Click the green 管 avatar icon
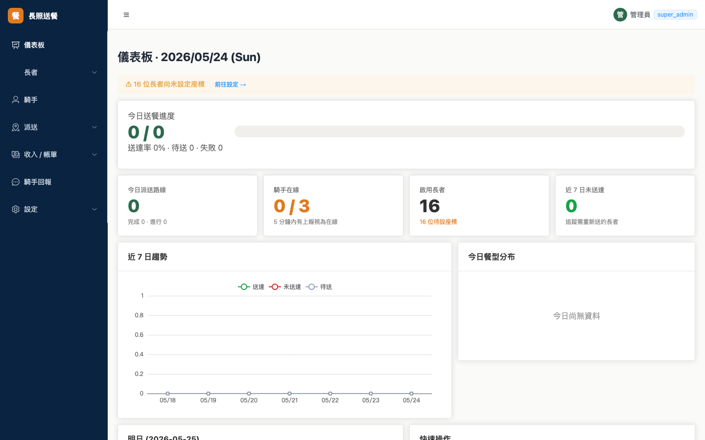705x440 pixels. (620, 15)
